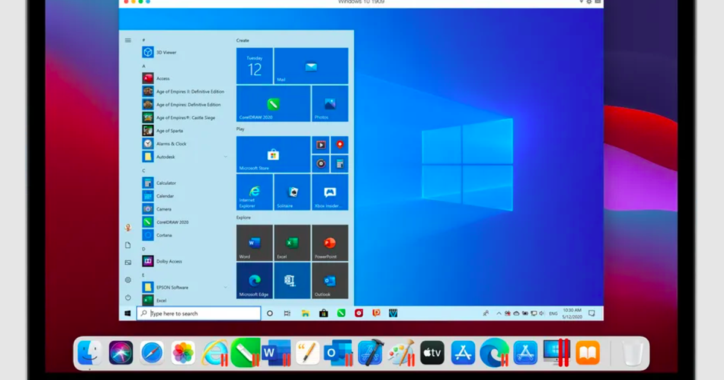
Task: Click the Power button in Start menu
Action: 128,297
